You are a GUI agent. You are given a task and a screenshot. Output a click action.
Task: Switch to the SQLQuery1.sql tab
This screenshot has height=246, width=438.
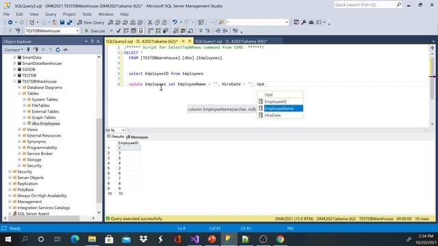point(231,41)
